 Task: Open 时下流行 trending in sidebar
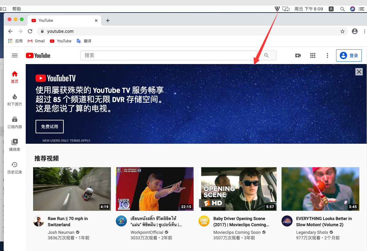tap(15, 100)
